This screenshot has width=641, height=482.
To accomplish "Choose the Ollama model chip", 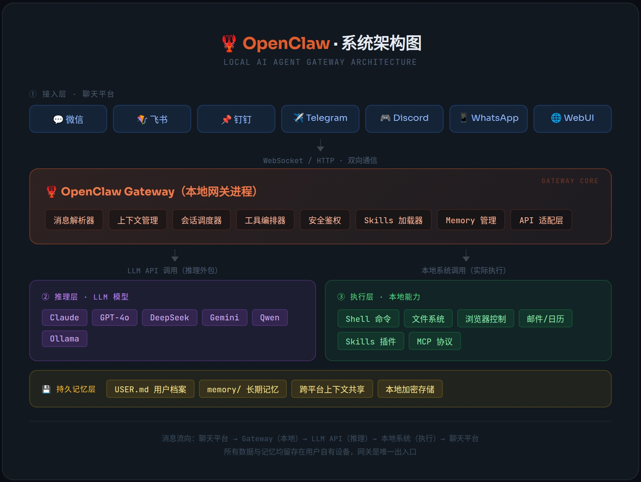I will (64, 339).
